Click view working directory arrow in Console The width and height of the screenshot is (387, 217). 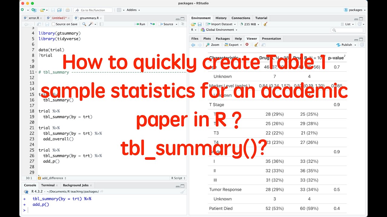click(102, 191)
